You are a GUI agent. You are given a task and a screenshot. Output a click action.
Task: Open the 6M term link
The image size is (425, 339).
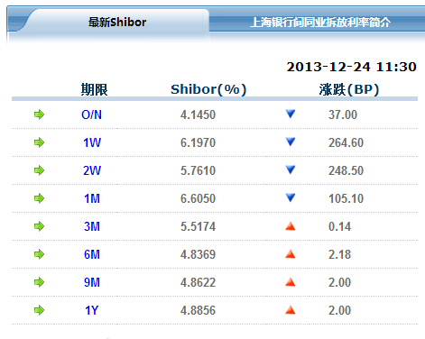92,254
